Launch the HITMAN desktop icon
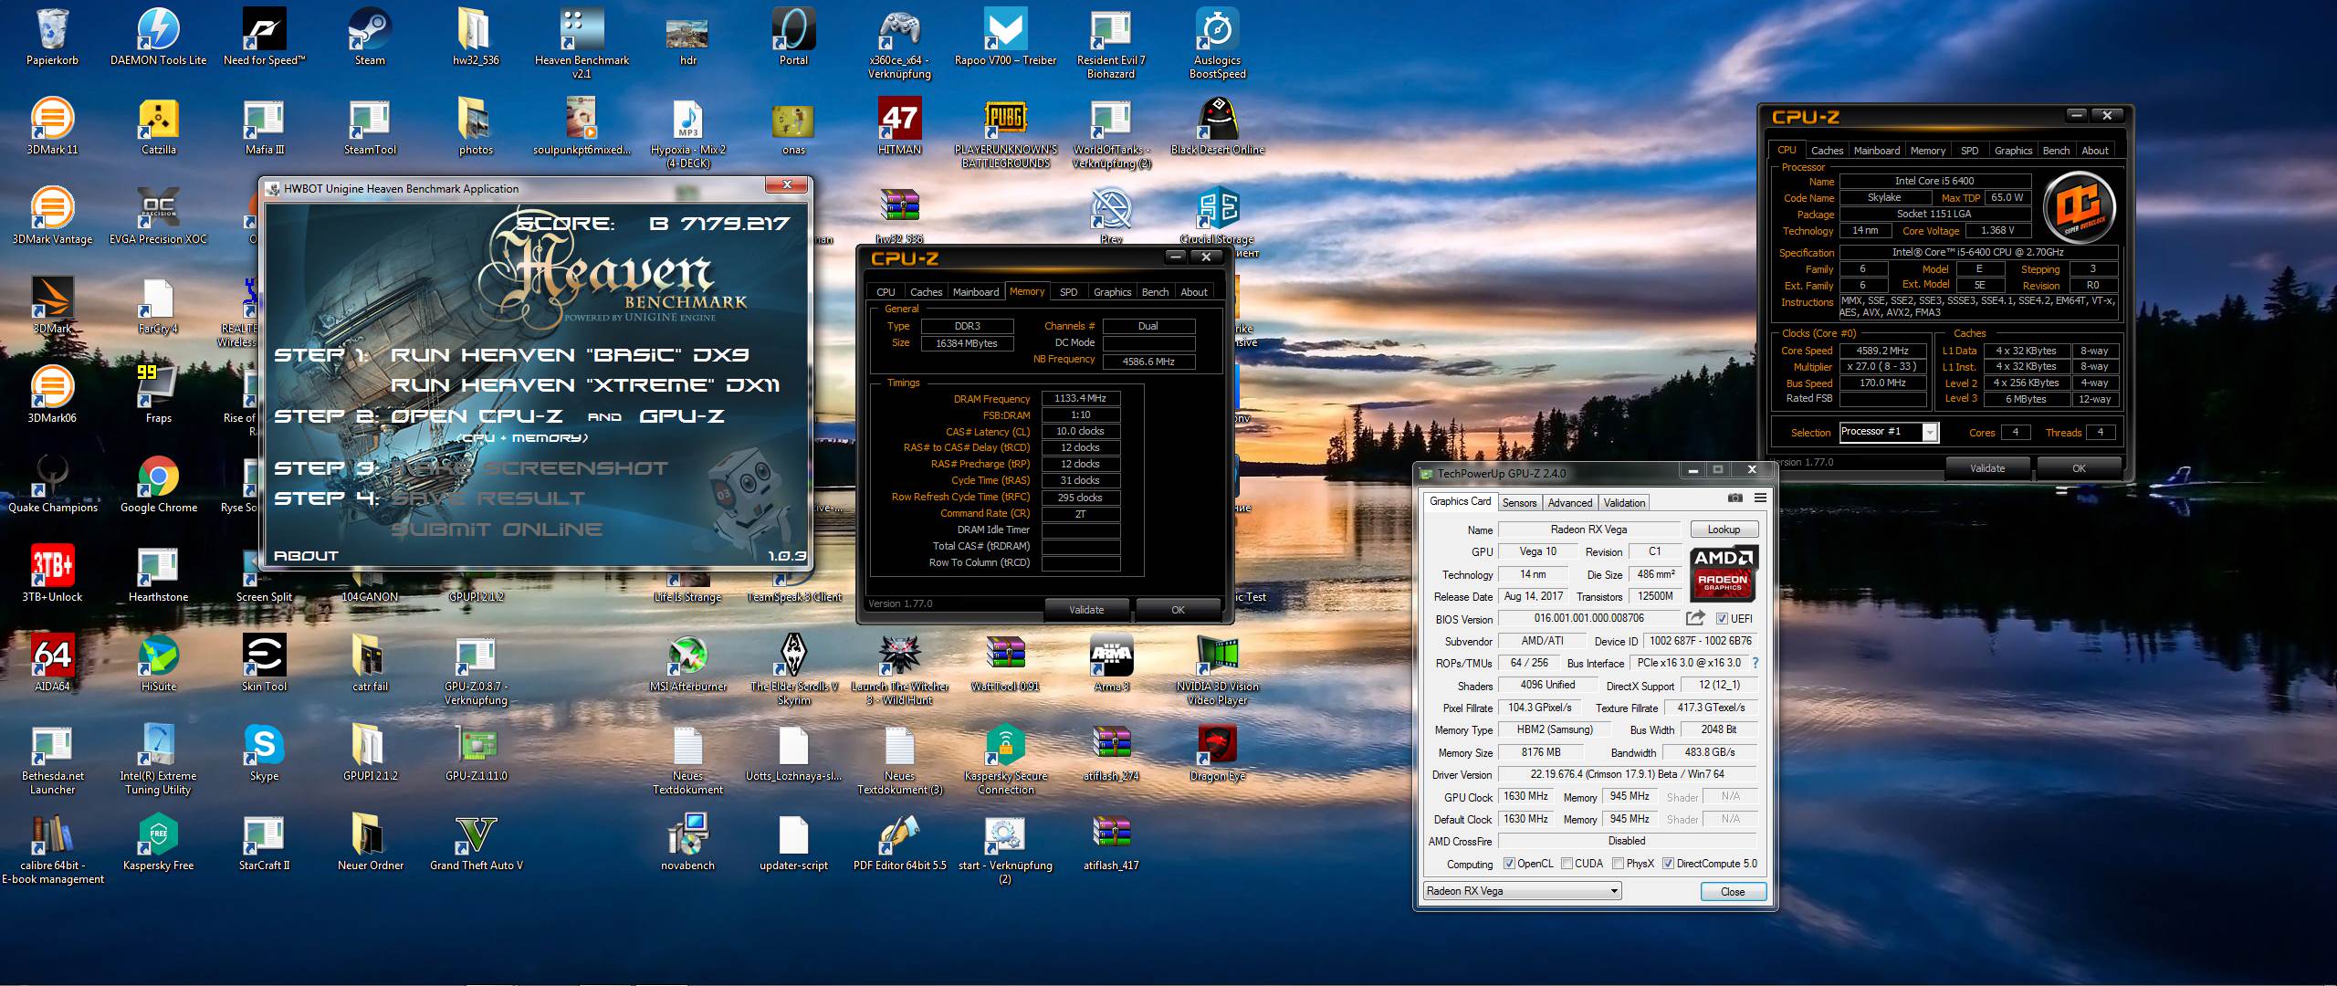 click(899, 126)
